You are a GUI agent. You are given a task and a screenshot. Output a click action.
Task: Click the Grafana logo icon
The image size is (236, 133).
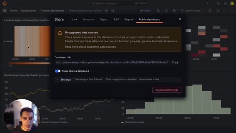coord(5,3)
